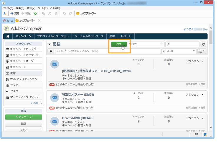Switch to the ホーム tab

pyautogui.click(x=8, y=21)
